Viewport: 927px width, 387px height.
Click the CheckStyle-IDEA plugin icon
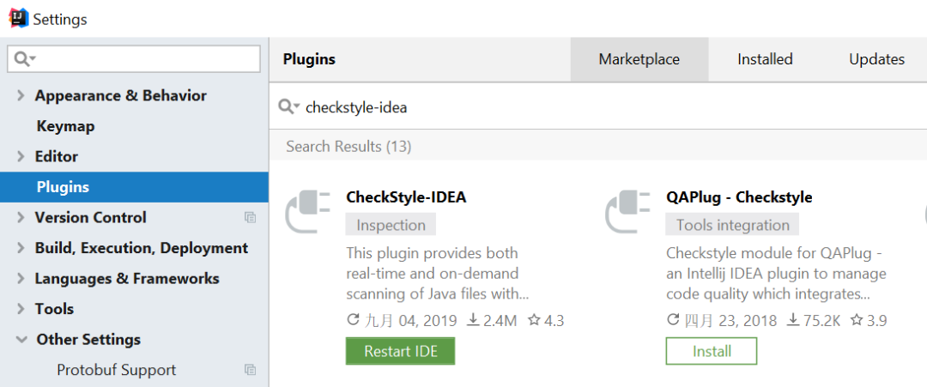[x=307, y=211]
